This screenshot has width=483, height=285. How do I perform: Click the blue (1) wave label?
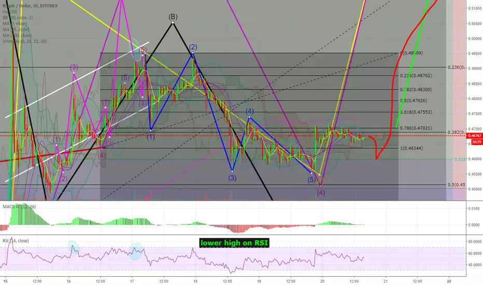click(x=150, y=137)
